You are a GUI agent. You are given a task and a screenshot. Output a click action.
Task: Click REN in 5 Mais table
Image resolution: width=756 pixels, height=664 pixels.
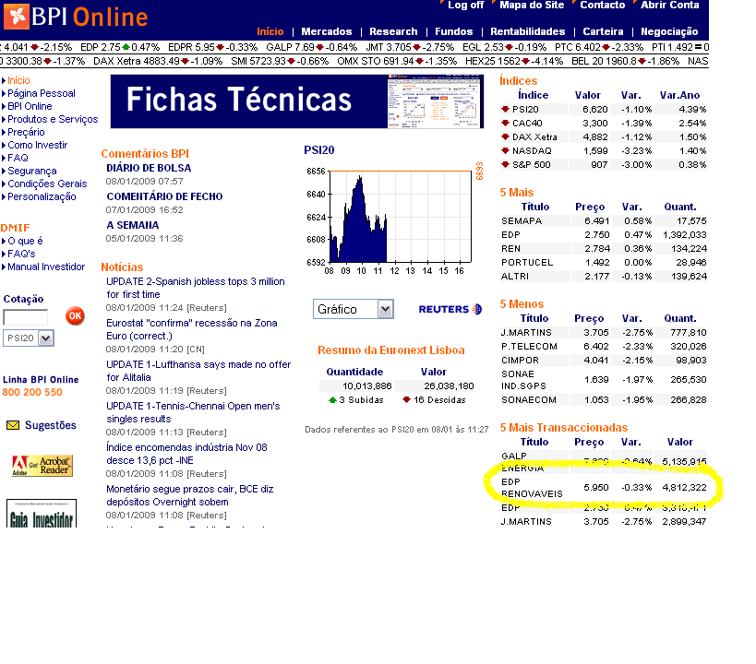(x=511, y=249)
